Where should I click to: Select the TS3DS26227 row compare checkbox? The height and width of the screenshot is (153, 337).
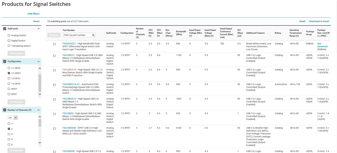pos(54,44)
